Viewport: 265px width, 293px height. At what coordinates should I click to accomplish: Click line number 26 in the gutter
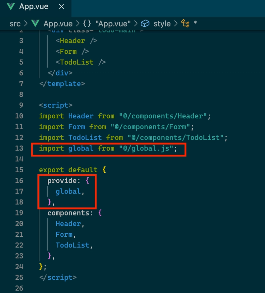pyautogui.click(x=19, y=288)
